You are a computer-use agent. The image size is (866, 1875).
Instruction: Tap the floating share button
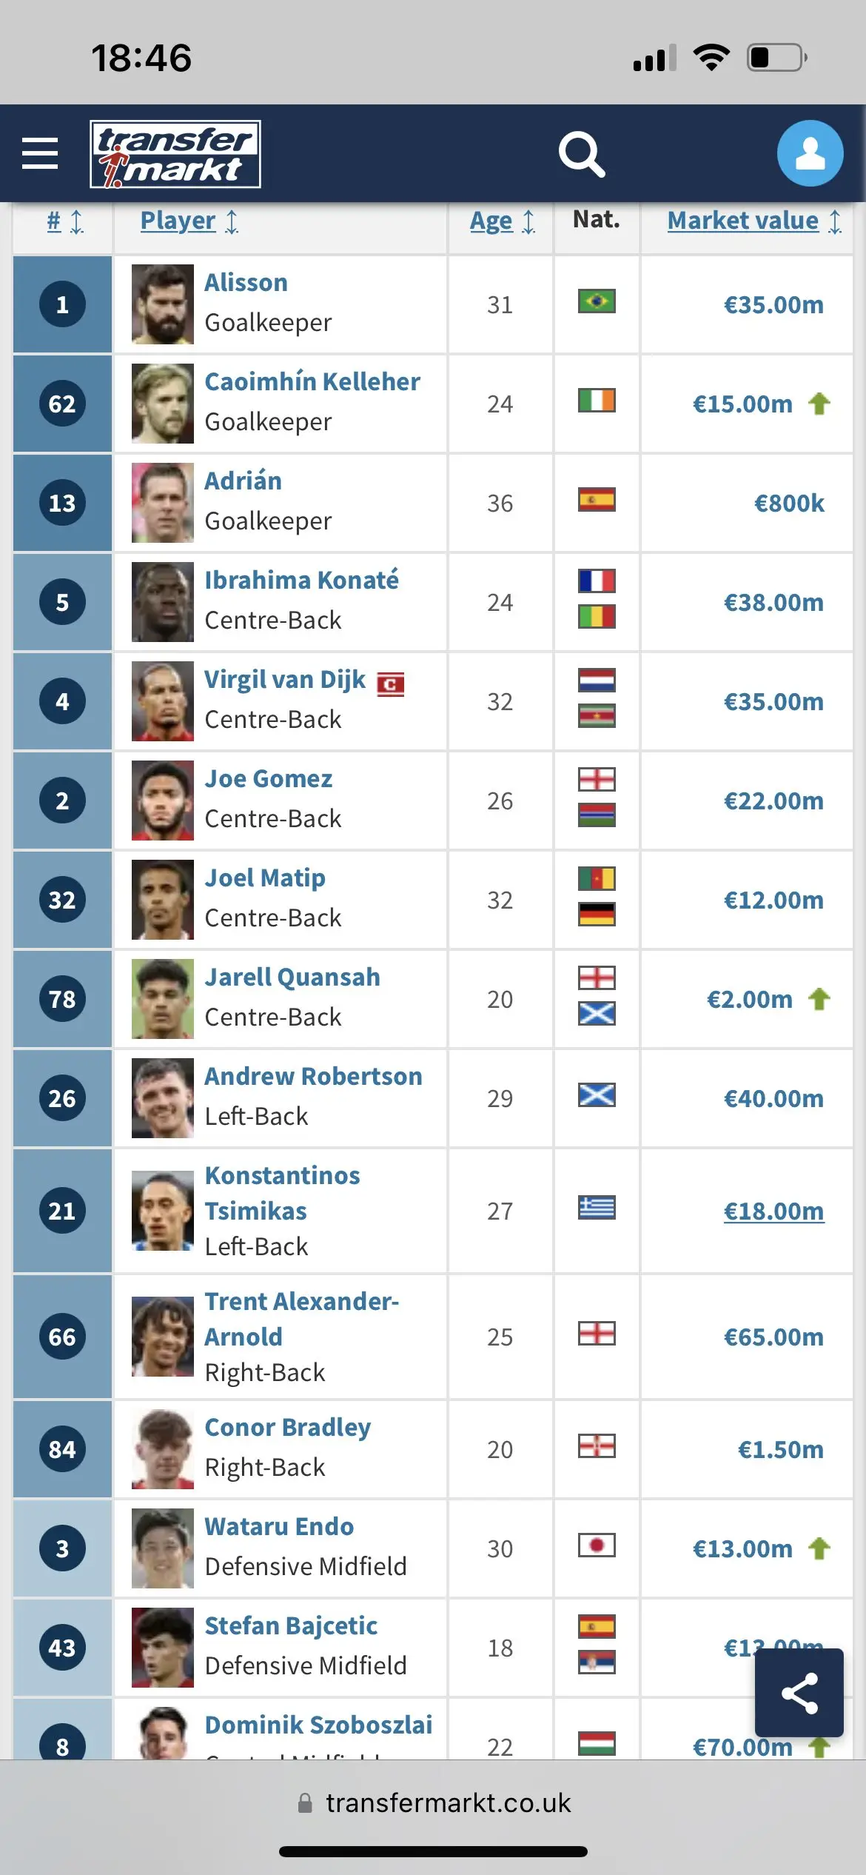coord(799,1693)
